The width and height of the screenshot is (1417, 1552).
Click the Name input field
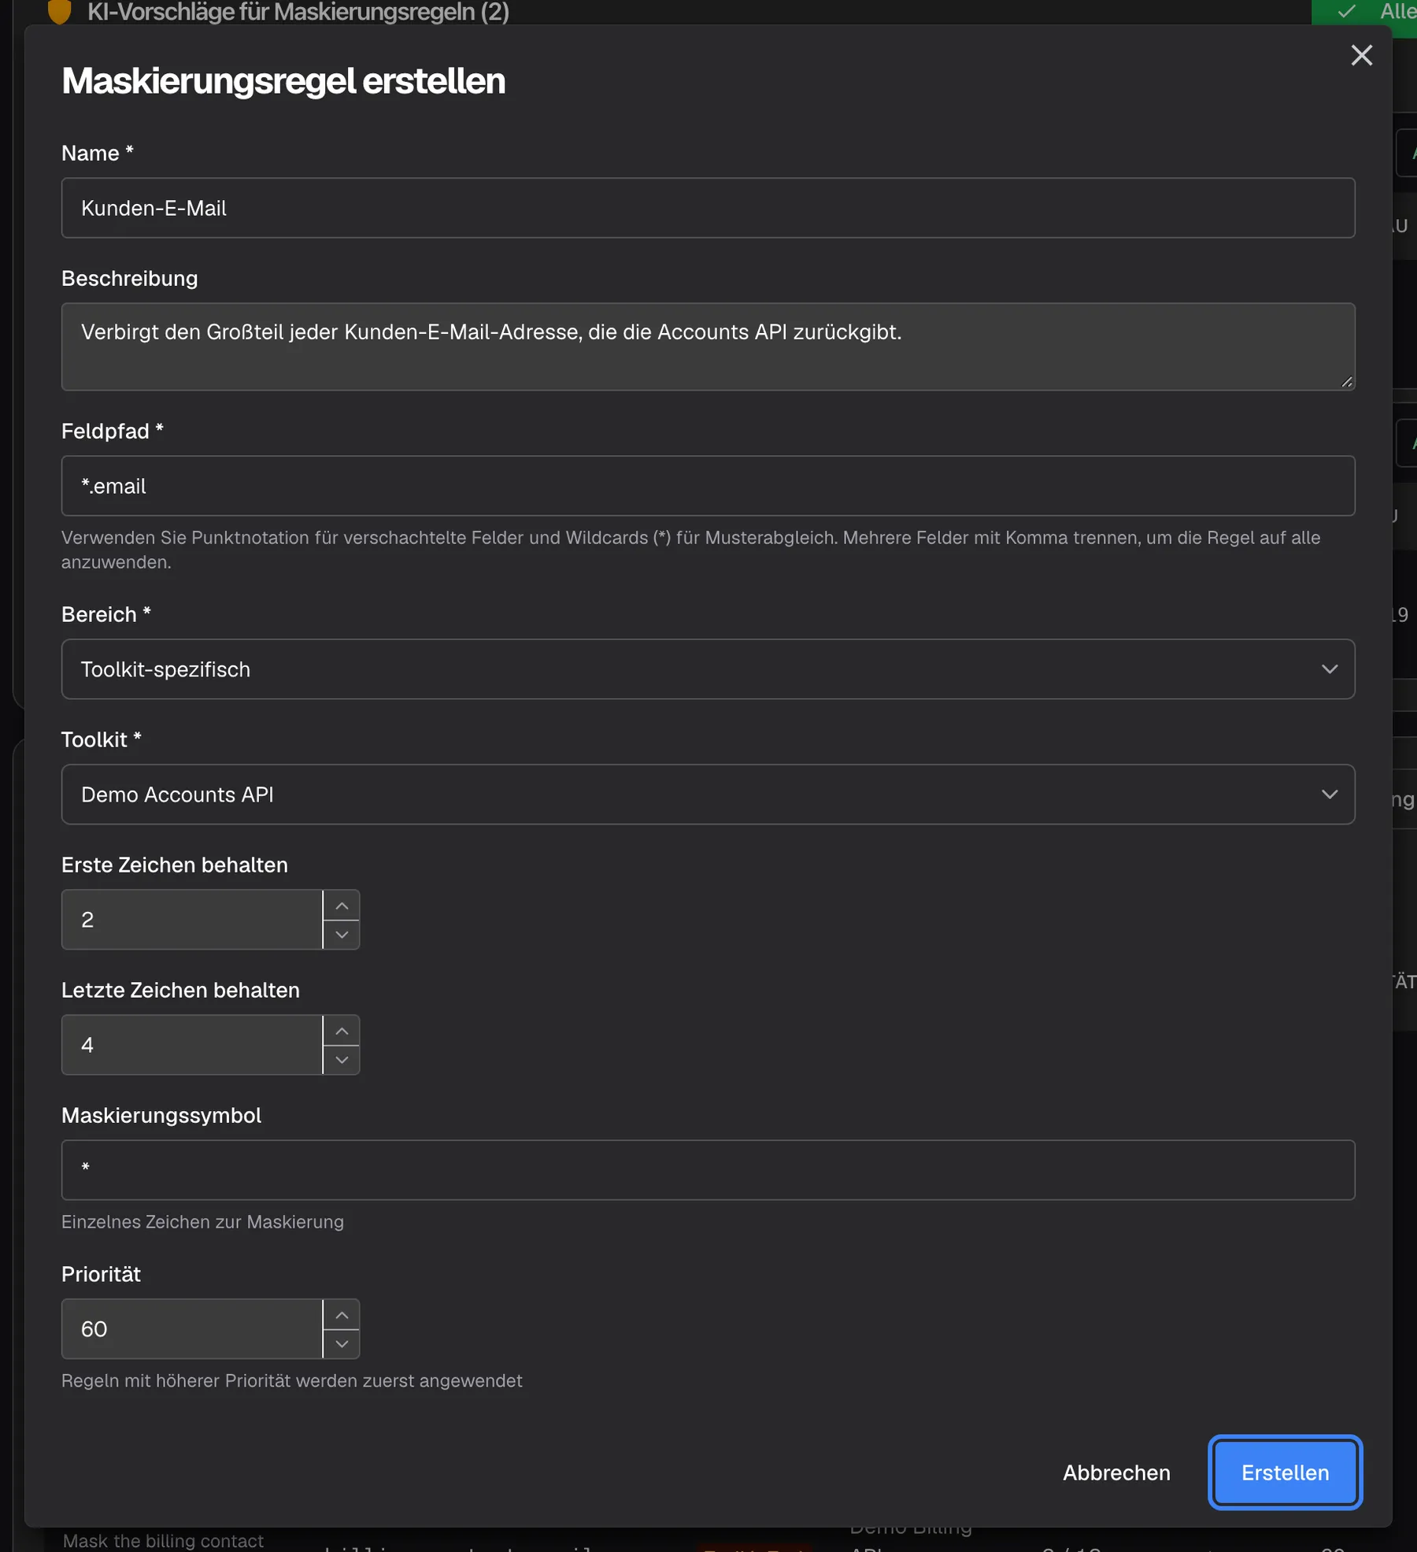pos(708,208)
